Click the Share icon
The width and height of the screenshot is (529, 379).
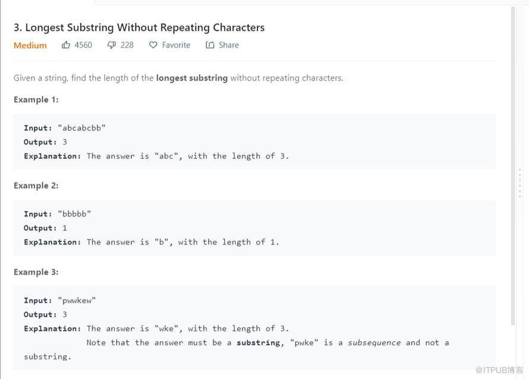pos(210,44)
